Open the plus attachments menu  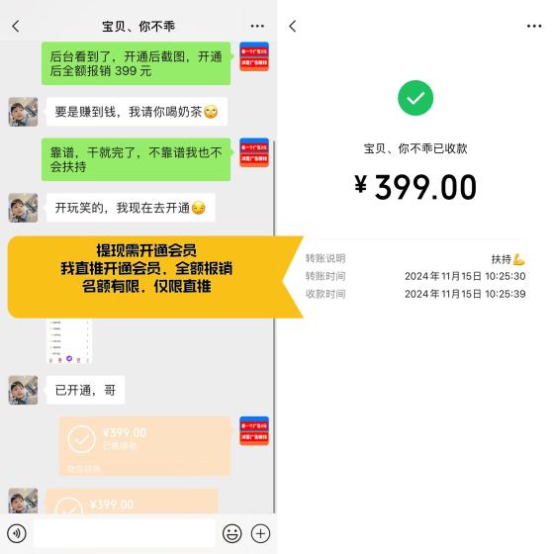(260, 533)
